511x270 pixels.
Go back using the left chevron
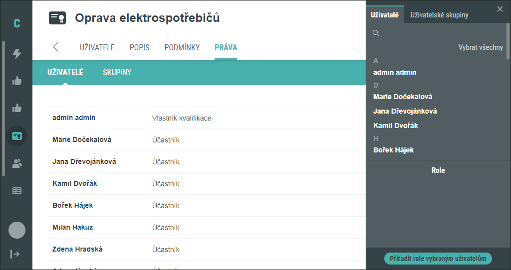pyautogui.click(x=56, y=47)
